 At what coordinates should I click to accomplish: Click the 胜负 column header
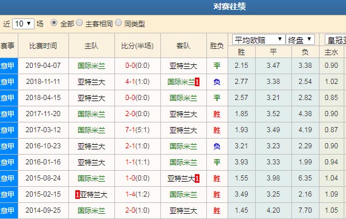click(217, 46)
